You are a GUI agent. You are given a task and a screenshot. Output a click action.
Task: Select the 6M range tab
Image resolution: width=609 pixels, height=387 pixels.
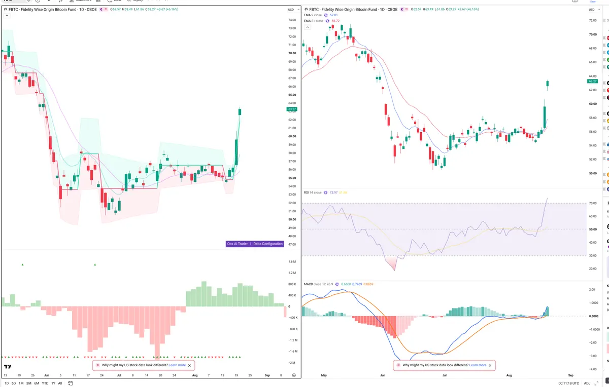coord(37,383)
